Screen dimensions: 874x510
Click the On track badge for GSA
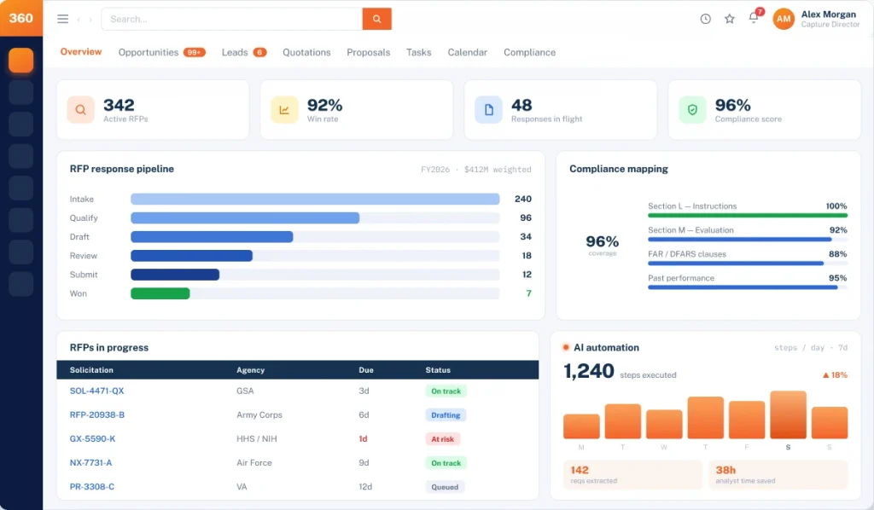[x=446, y=391]
